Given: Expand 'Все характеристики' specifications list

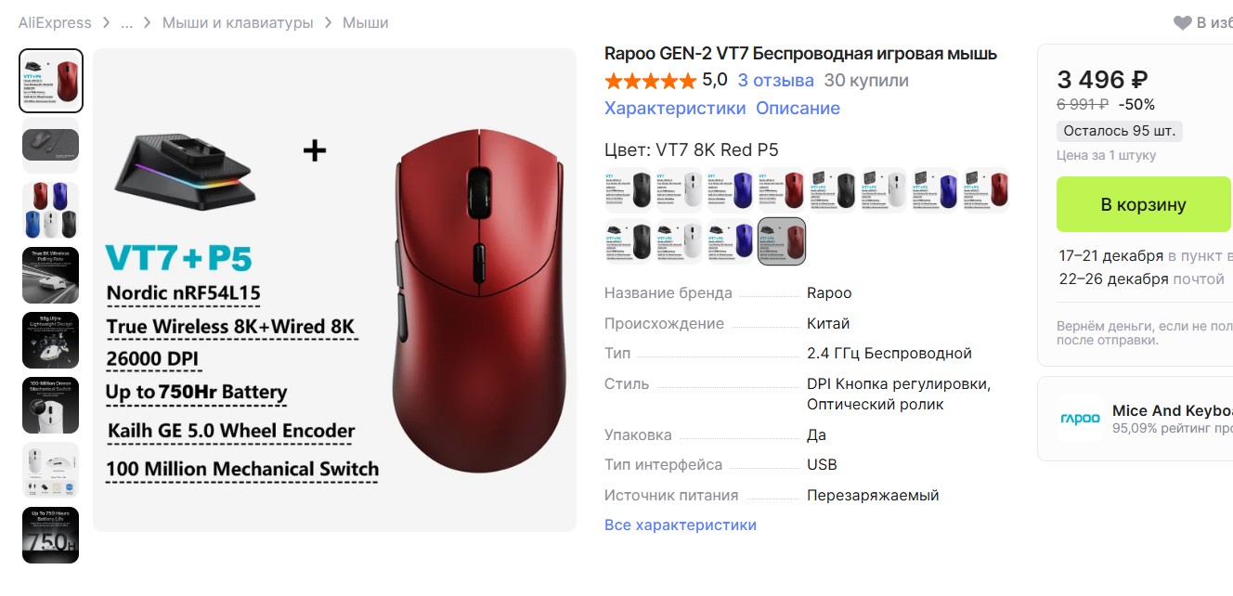Looking at the screenshot, I should pos(681,525).
